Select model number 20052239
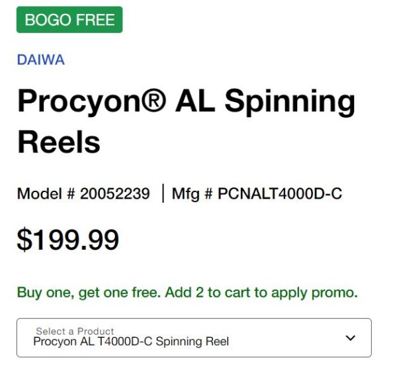Viewport: 397px width, 365px height. pyautogui.click(x=115, y=193)
